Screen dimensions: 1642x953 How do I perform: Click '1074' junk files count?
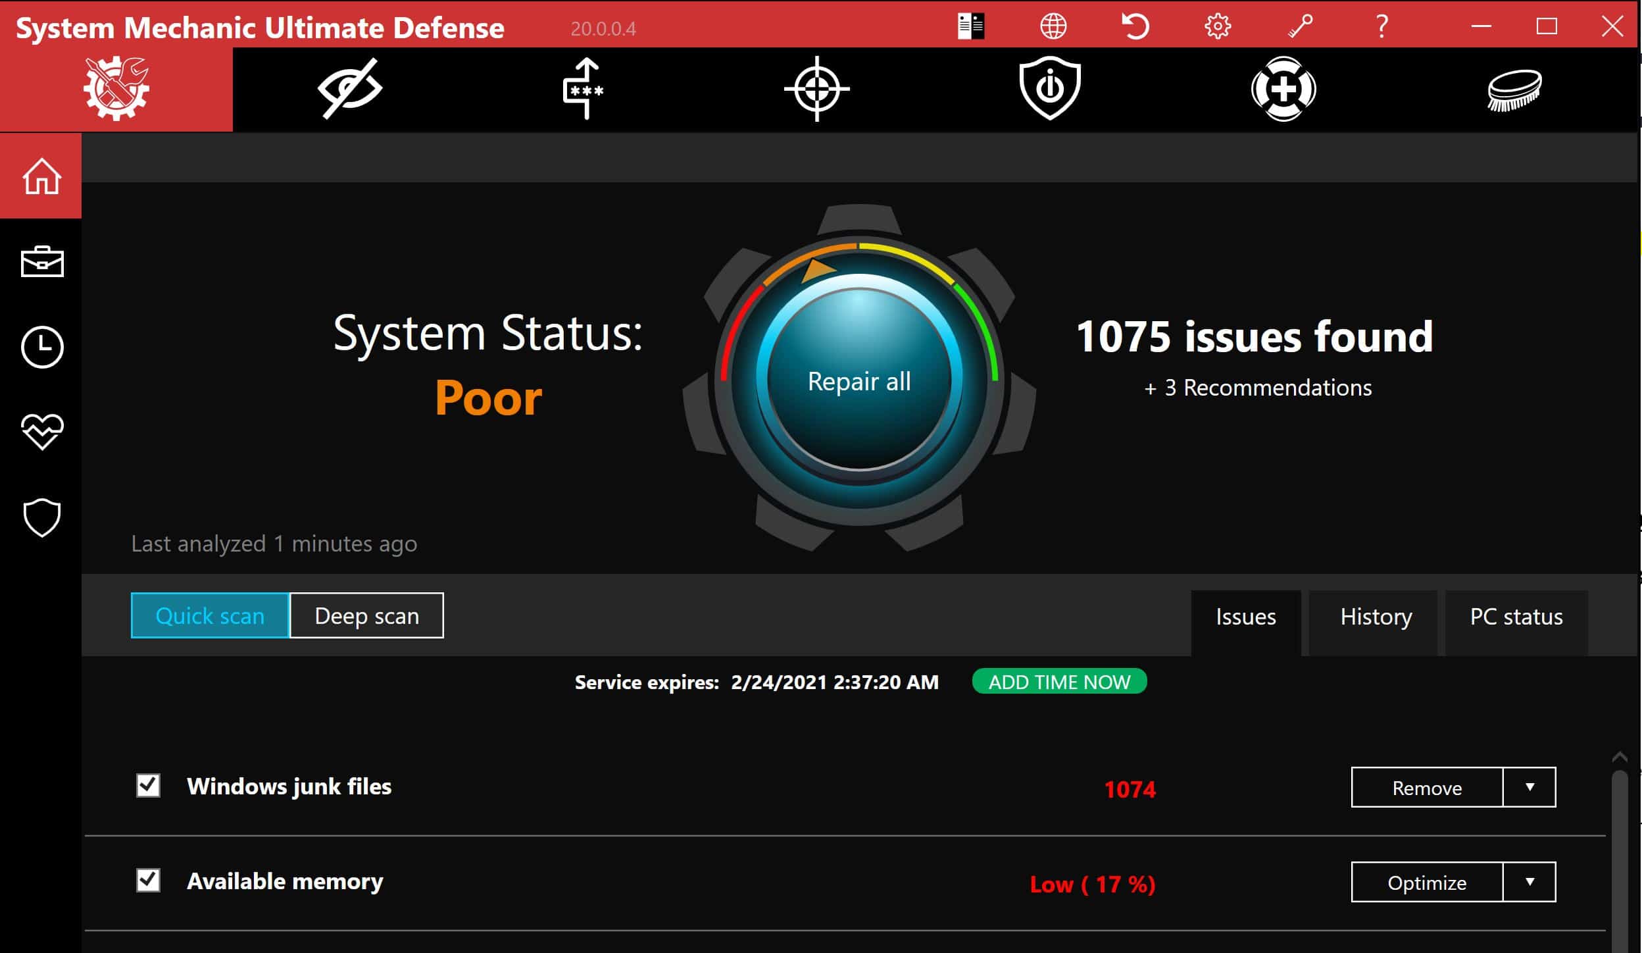[x=1130, y=789]
